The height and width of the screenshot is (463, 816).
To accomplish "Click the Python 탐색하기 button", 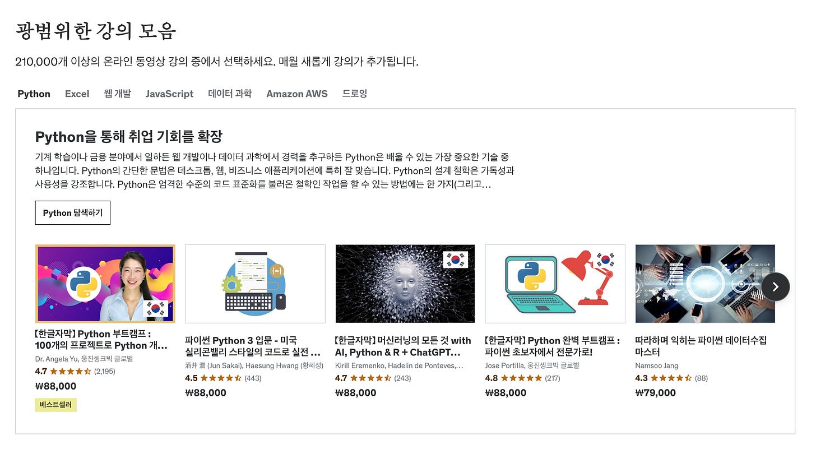I will pos(73,212).
